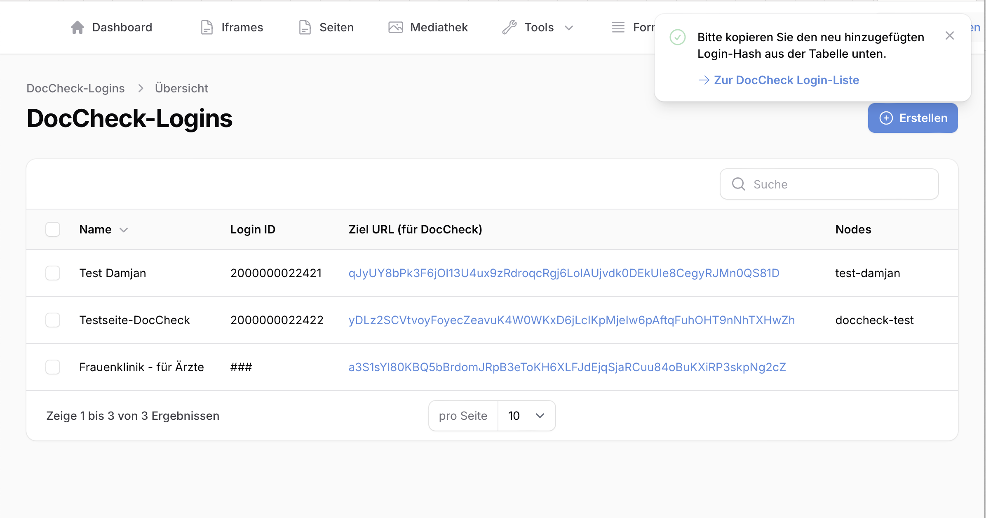Click the plus icon in Erstellen
The height and width of the screenshot is (518, 986).
pyautogui.click(x=886, y=118)
